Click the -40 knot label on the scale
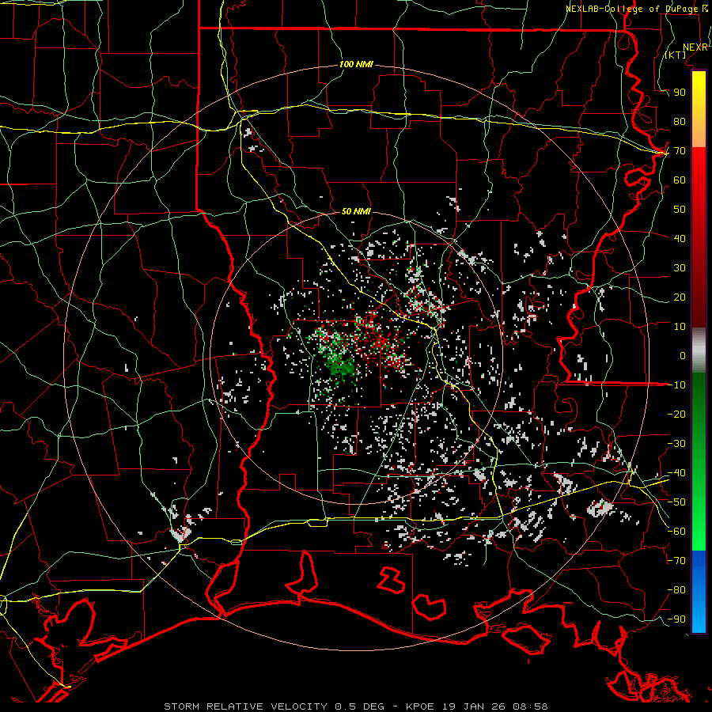 [x=676, y=473]
